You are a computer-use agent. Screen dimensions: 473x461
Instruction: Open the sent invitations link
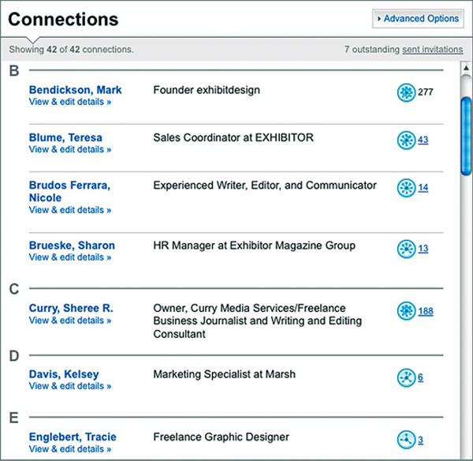pos(433,49)
